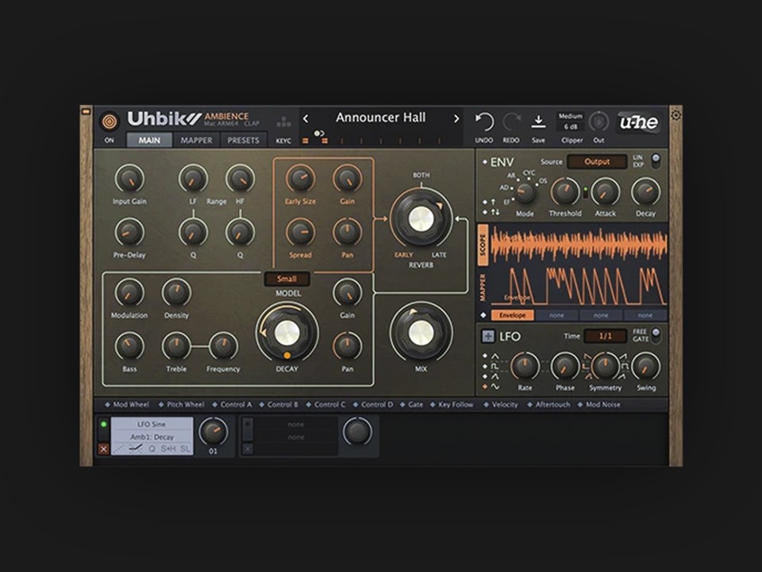762x572 pixels.
Task: Toggle the plugin ON power button
Action: (110, 121)
